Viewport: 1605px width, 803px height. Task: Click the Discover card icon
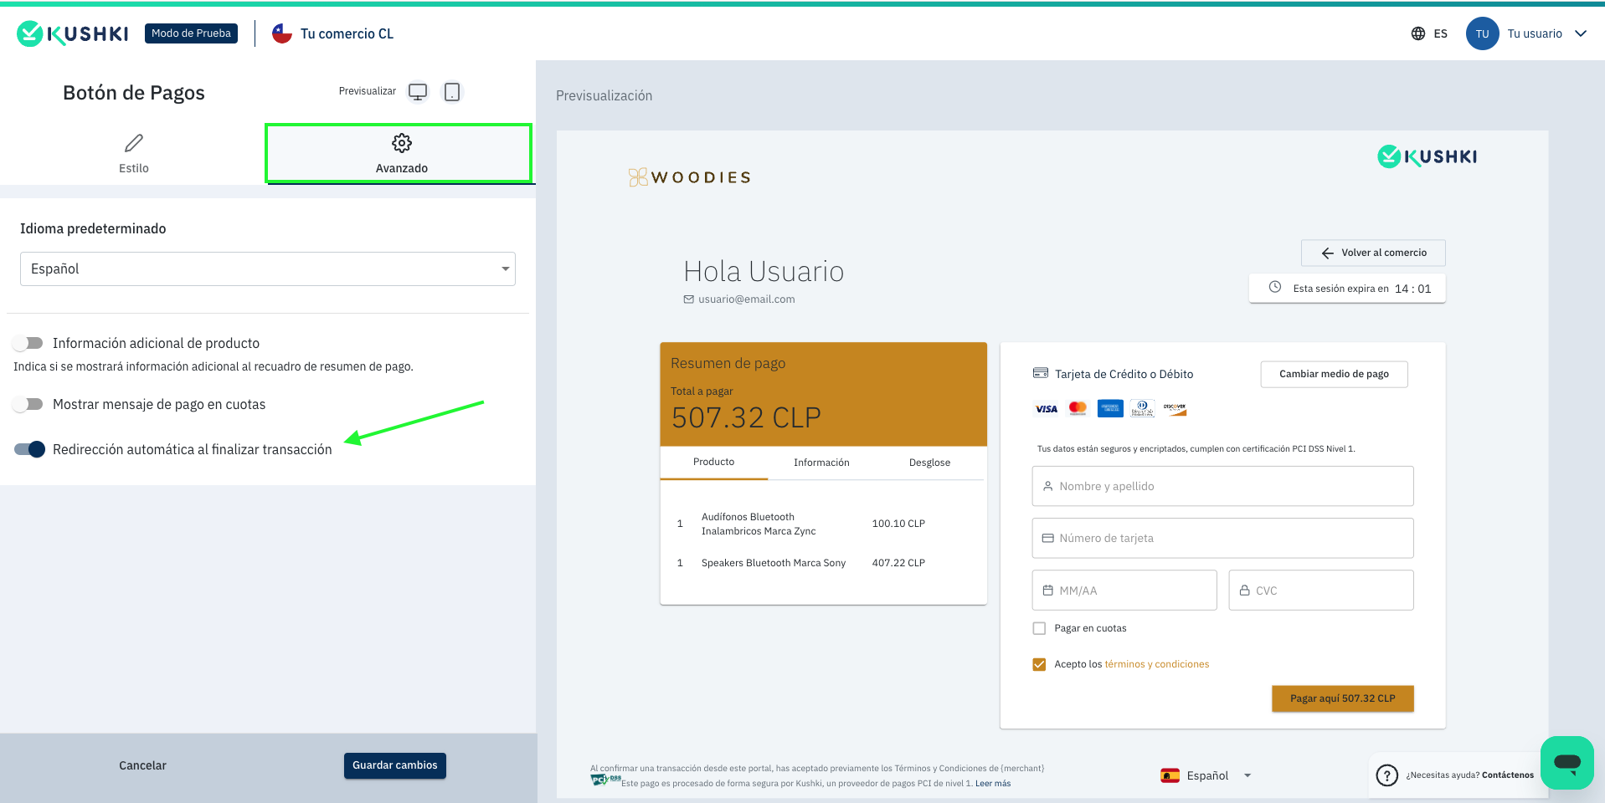pyautogui.click(x=1175, y=408)
